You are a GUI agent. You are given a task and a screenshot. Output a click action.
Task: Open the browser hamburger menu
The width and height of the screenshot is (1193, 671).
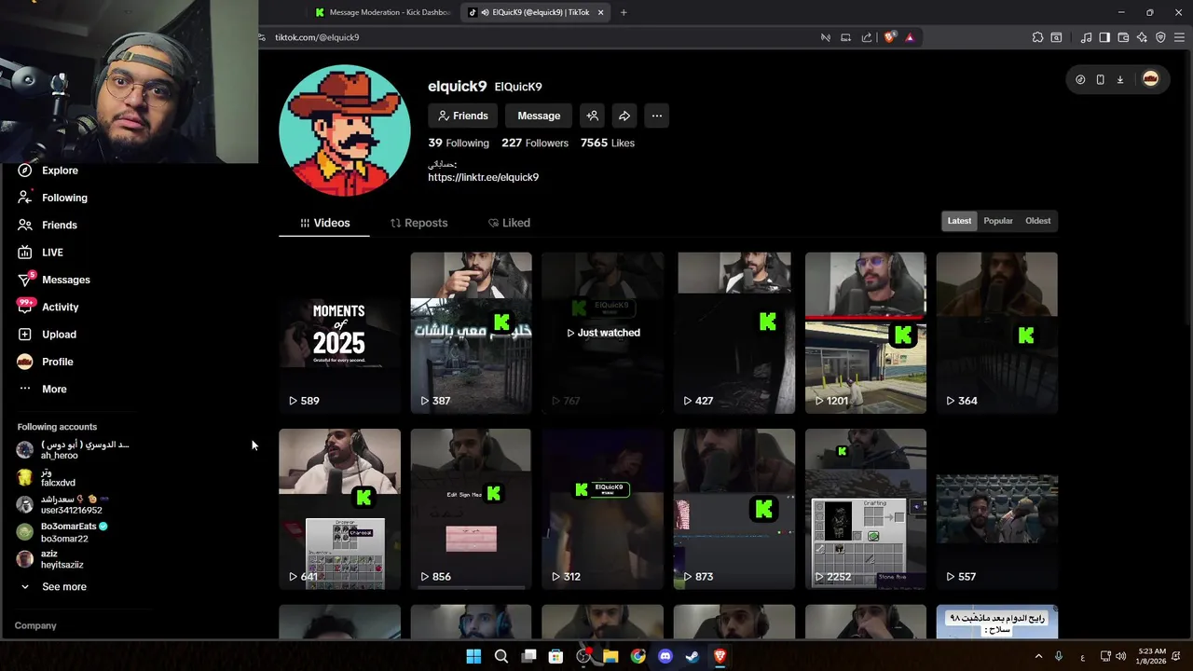pyautogui.click(x=1179, y=37)
